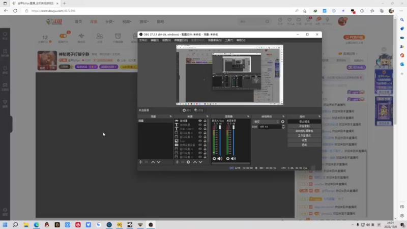Click the horizontal scrollbar under the mixer
407x229 pixels.
[231, 163]
